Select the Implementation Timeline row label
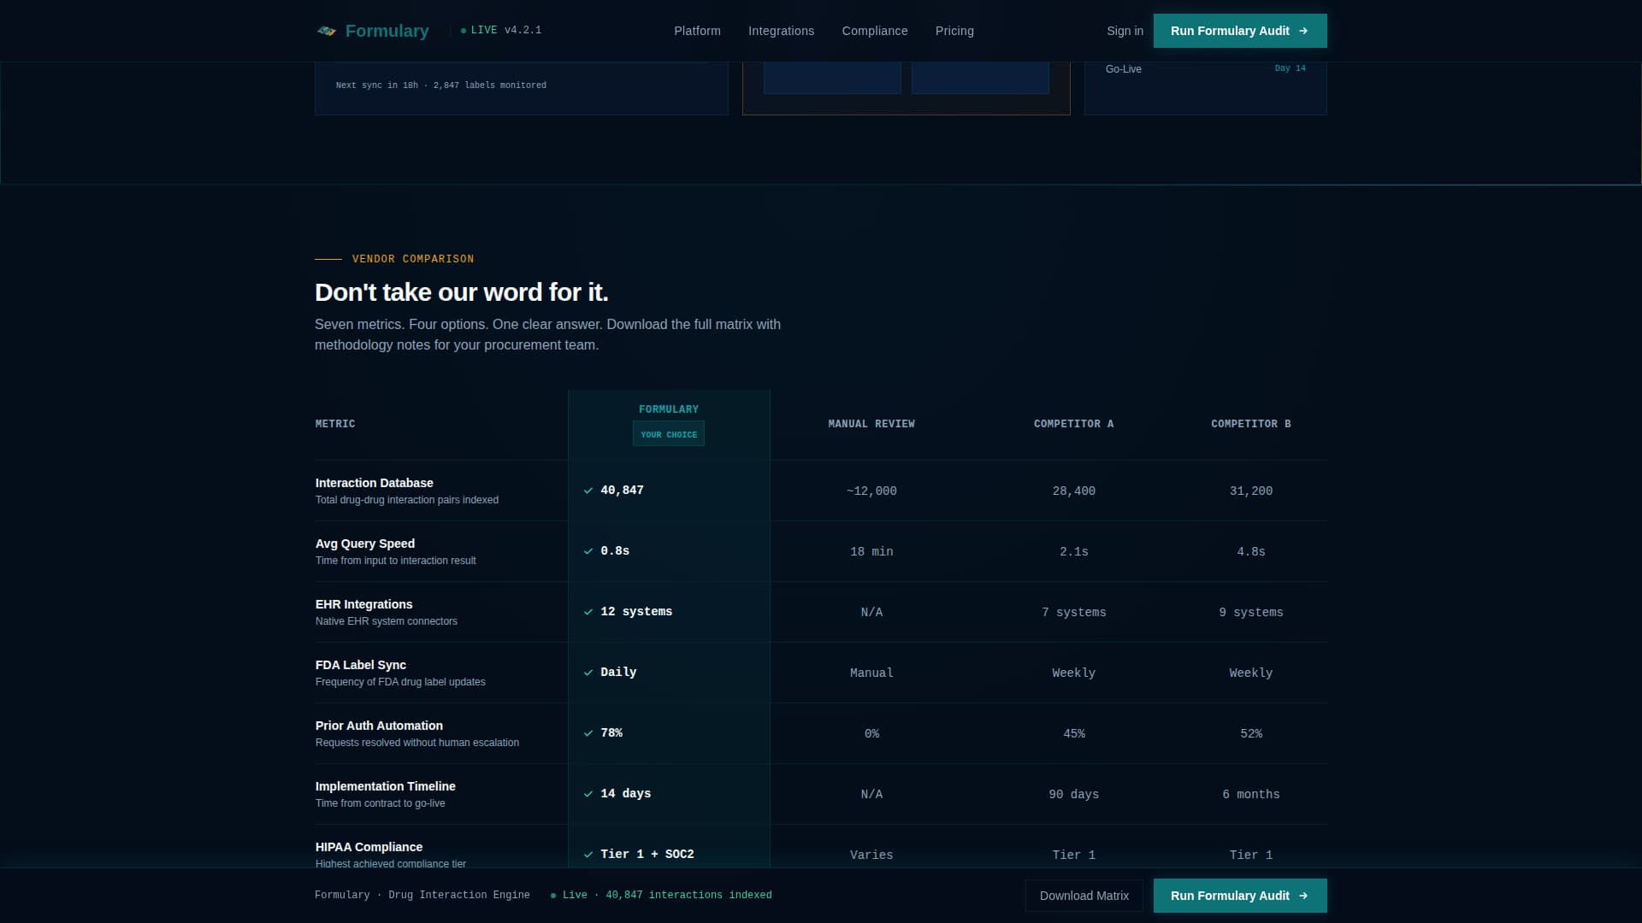 pyautogui.click(x=386, y=786)
